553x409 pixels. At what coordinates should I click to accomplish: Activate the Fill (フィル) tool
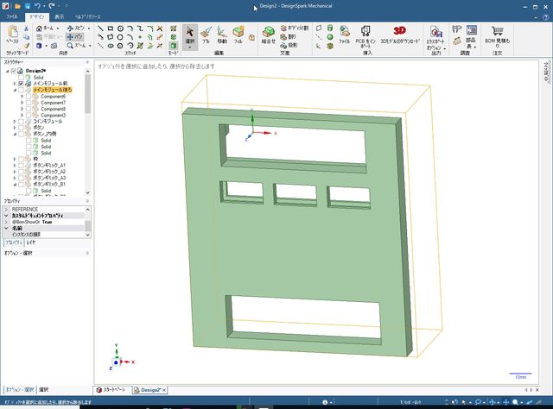pyautogui.click(x=238, y=35)
